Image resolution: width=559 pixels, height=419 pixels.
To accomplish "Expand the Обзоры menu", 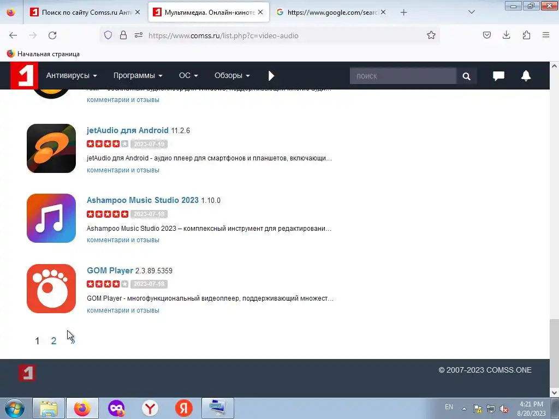I will [x=232, y=75].
